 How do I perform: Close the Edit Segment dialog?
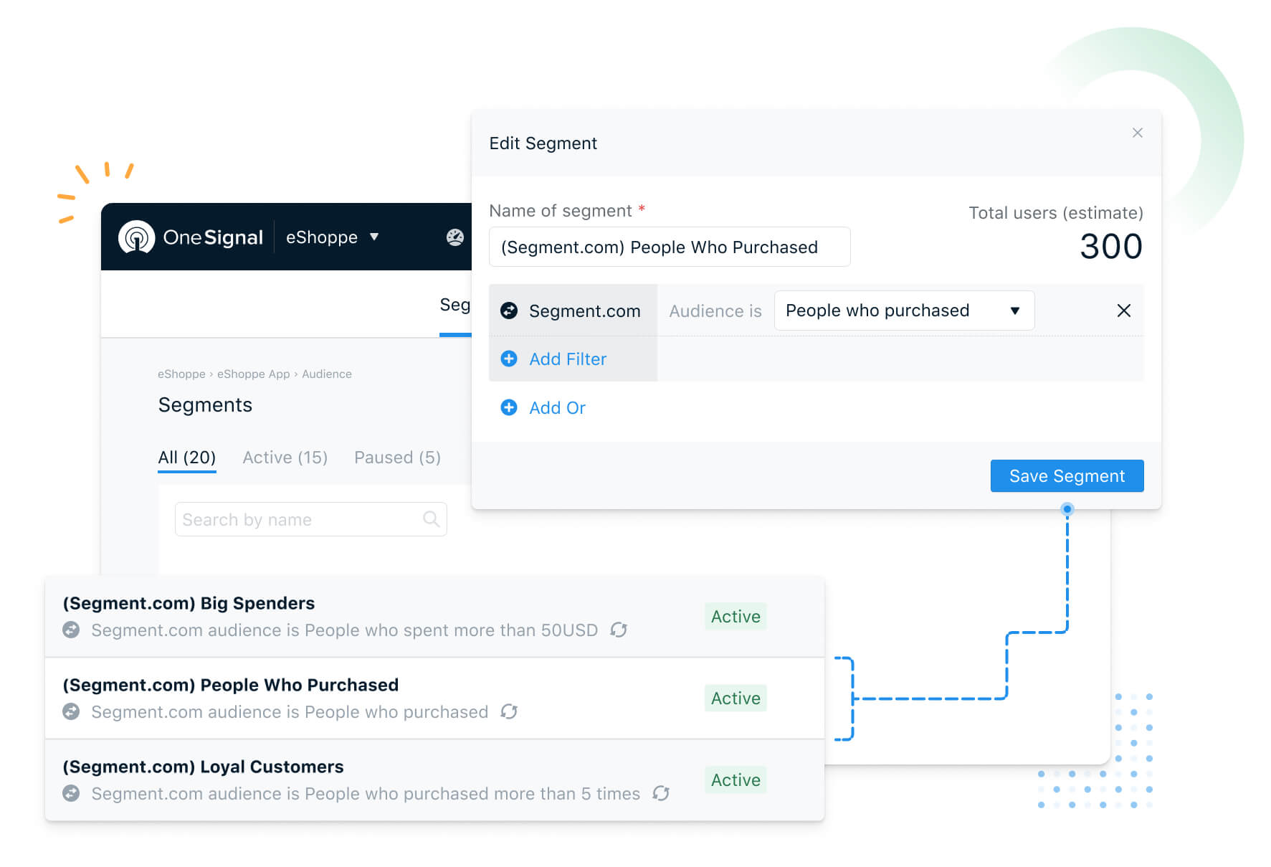pyautogui.click(x=1137, y=133)
